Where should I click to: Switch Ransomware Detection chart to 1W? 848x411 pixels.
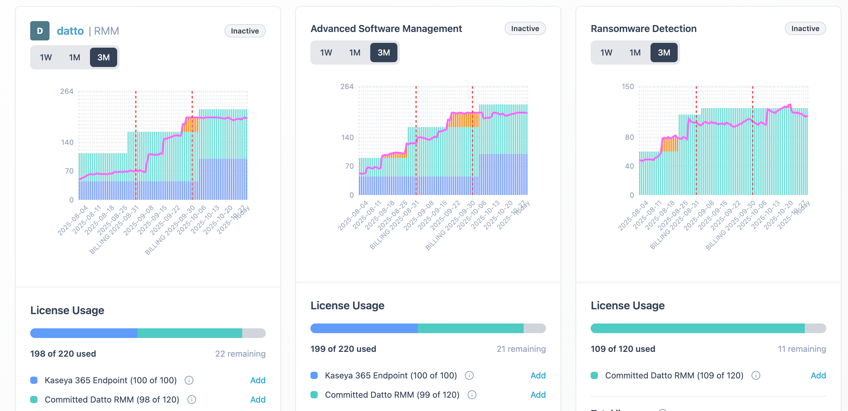point(606,53)
